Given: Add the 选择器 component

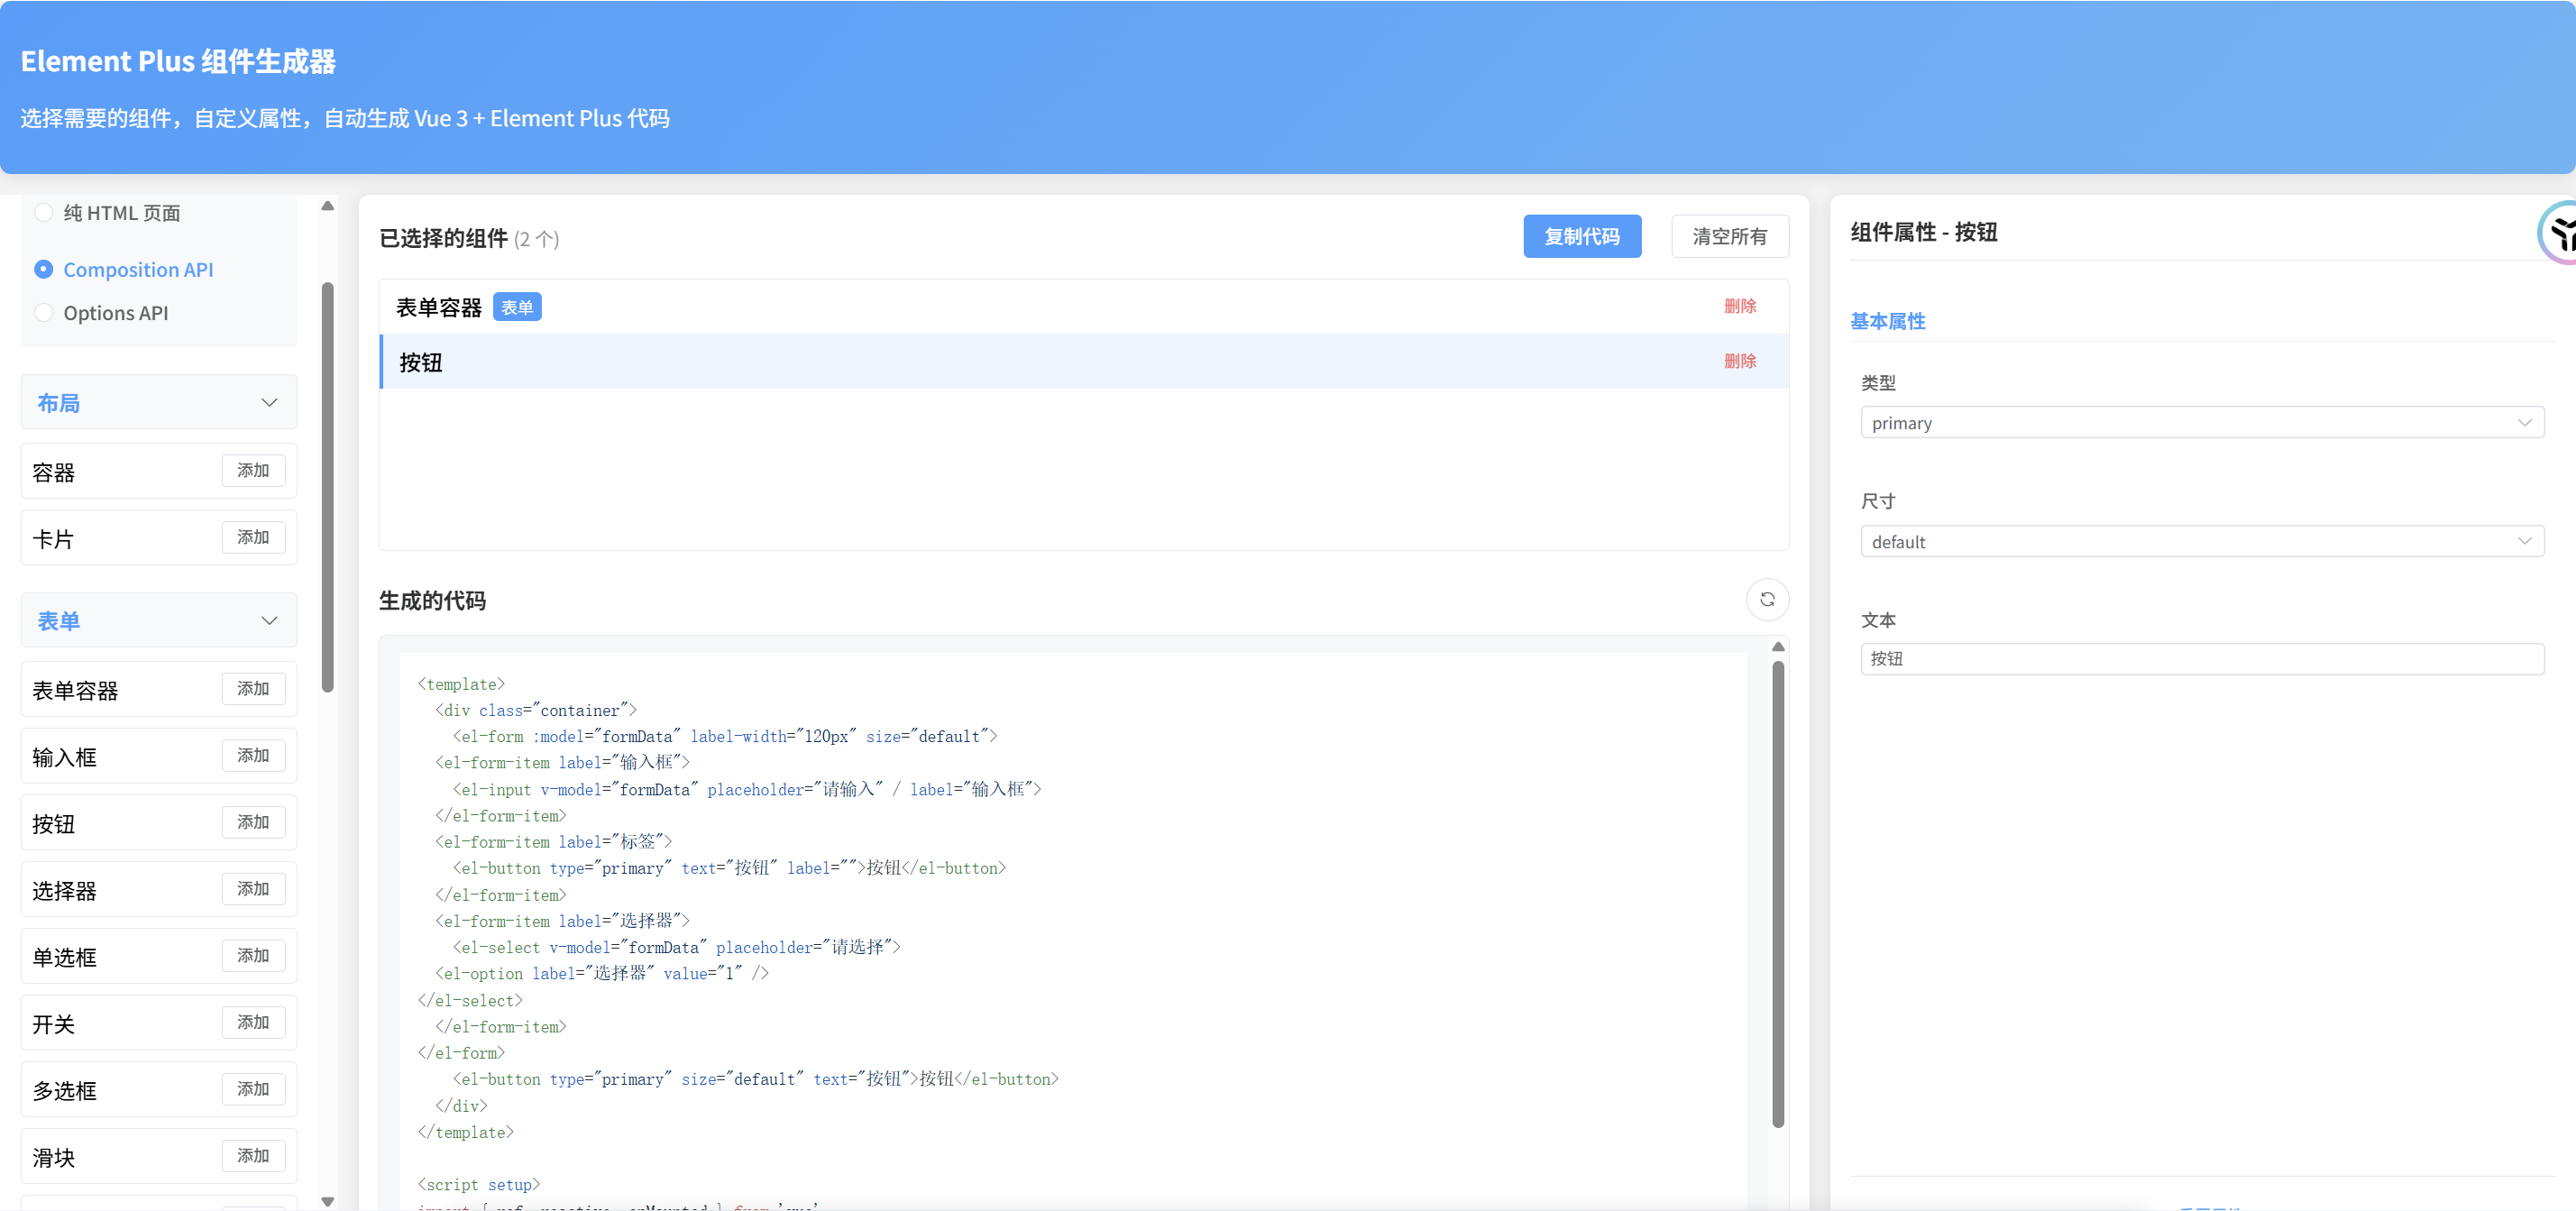Looking at the screenshot, I should click(253, 889).
